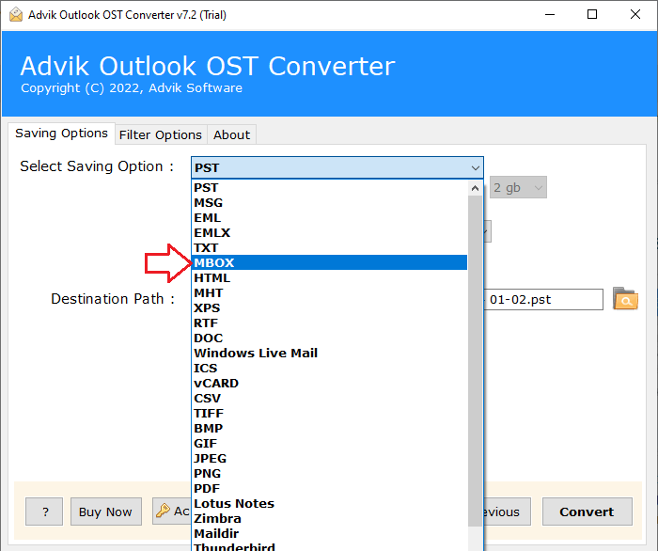Choose RTF saving option
This screenshot has width=658, height=551.
click(x=329, y=323)
